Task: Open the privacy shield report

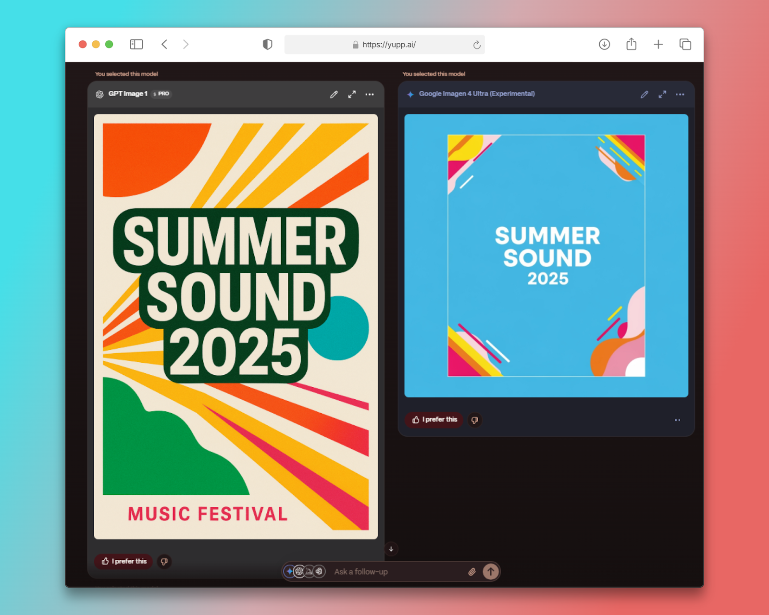Action: tap(268, 45)
